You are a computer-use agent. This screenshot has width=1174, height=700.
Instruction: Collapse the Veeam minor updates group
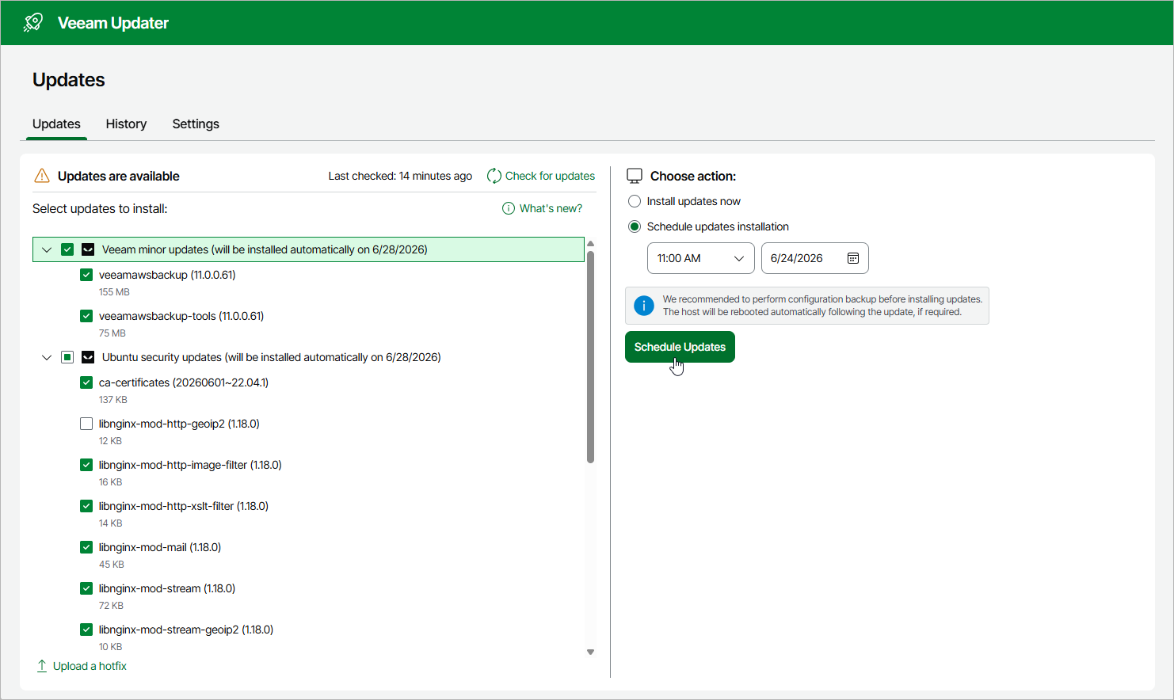coord(47,249)
